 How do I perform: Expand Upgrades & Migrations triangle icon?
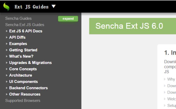tap(6, 63)
